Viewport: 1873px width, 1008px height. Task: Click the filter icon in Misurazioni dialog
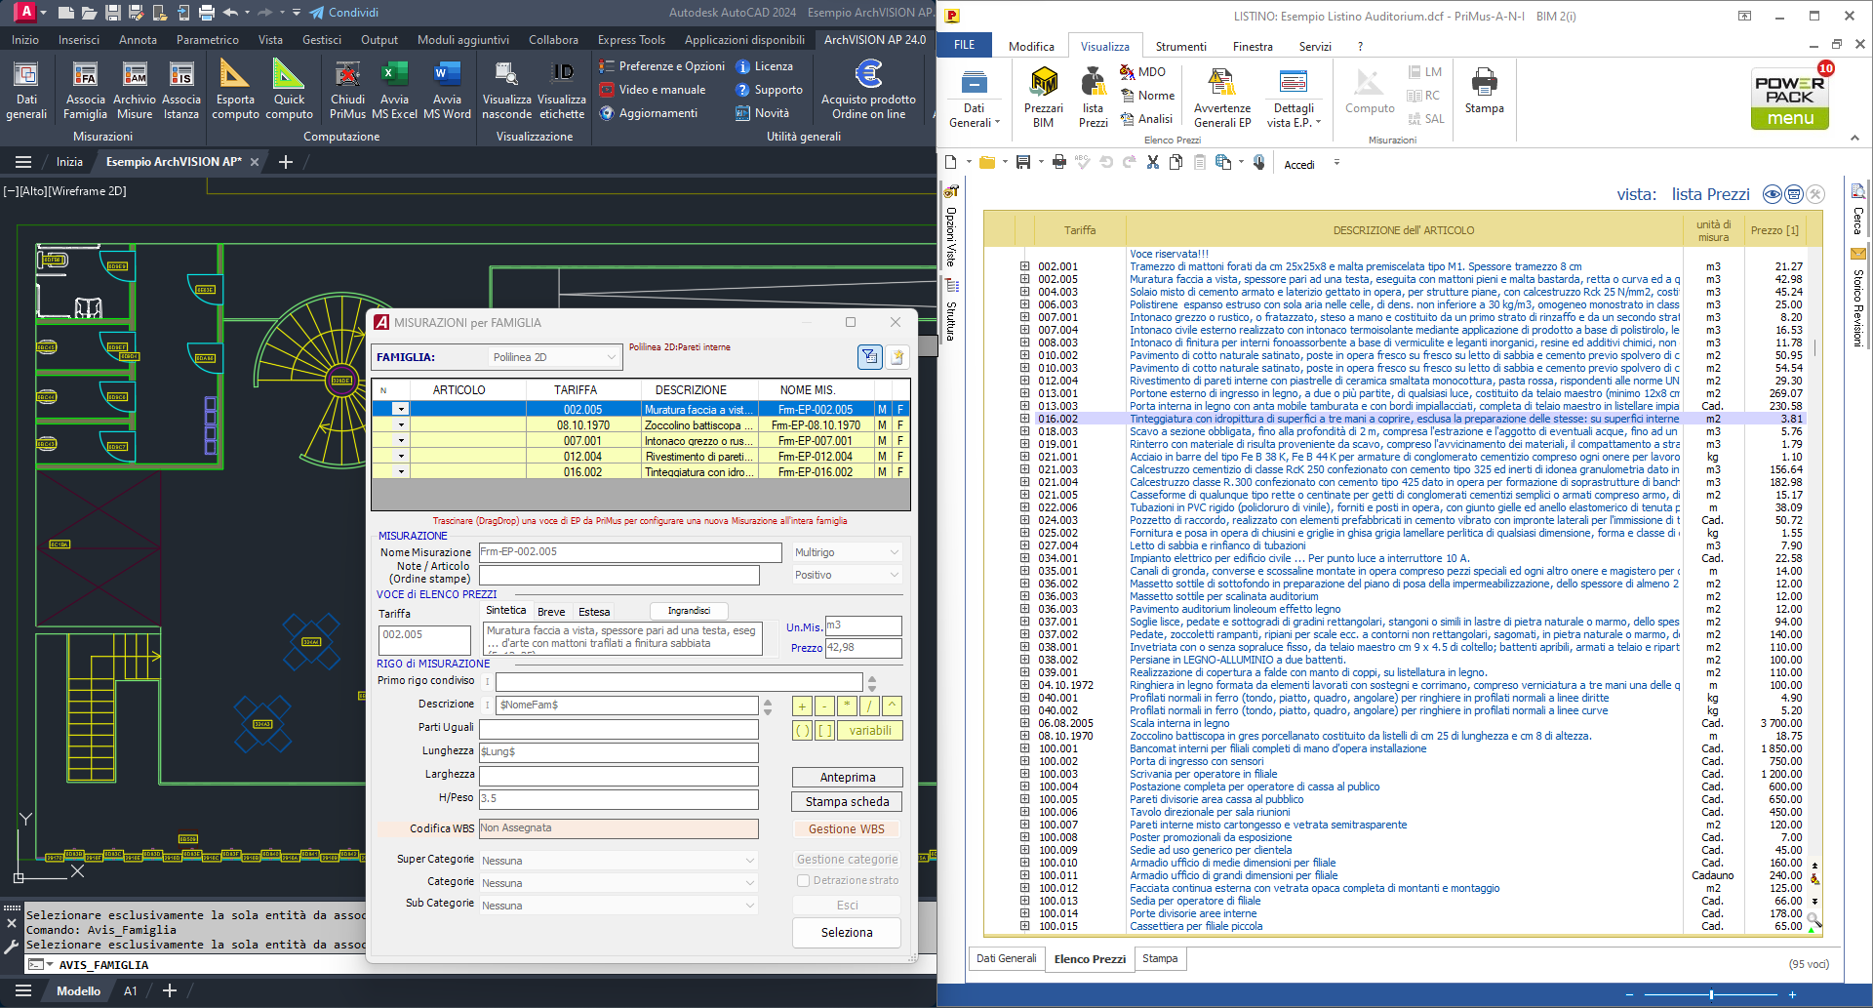click(869, 357)
